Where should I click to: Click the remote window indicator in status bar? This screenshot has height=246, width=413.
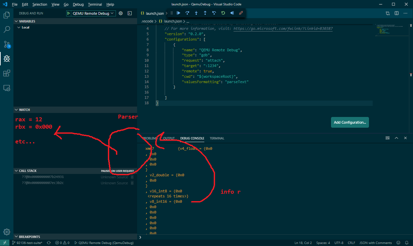click(5, 243)
